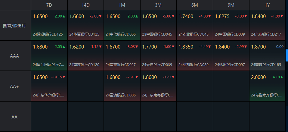Select the 3M tenor column header

point(158,5)
